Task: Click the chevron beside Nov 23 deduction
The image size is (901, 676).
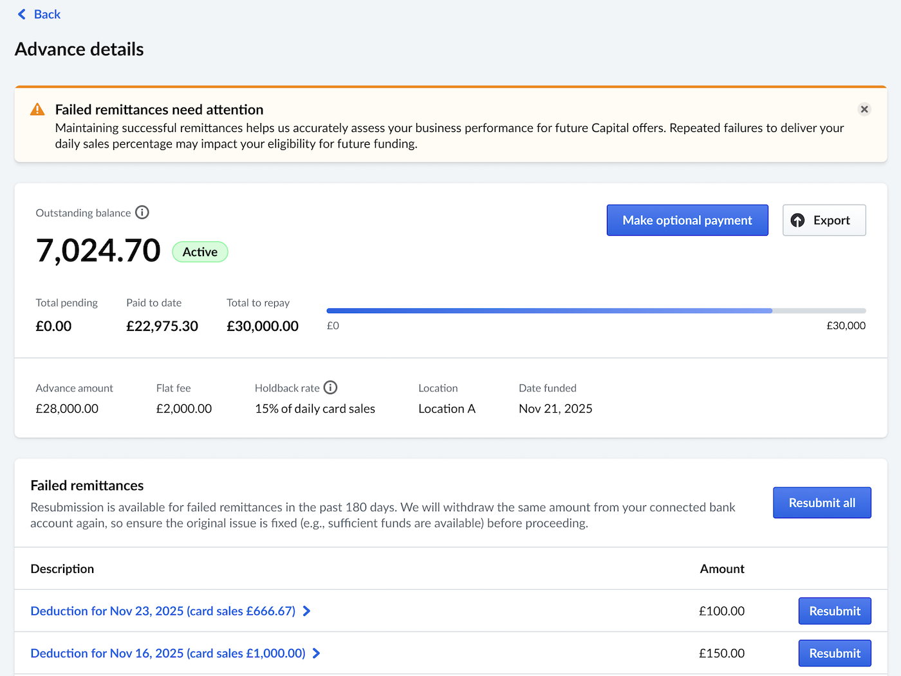Action: click(x=306, y=611)
